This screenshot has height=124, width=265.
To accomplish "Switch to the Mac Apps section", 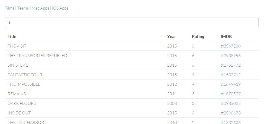I will pyautogui.click(x=40, y=8).
